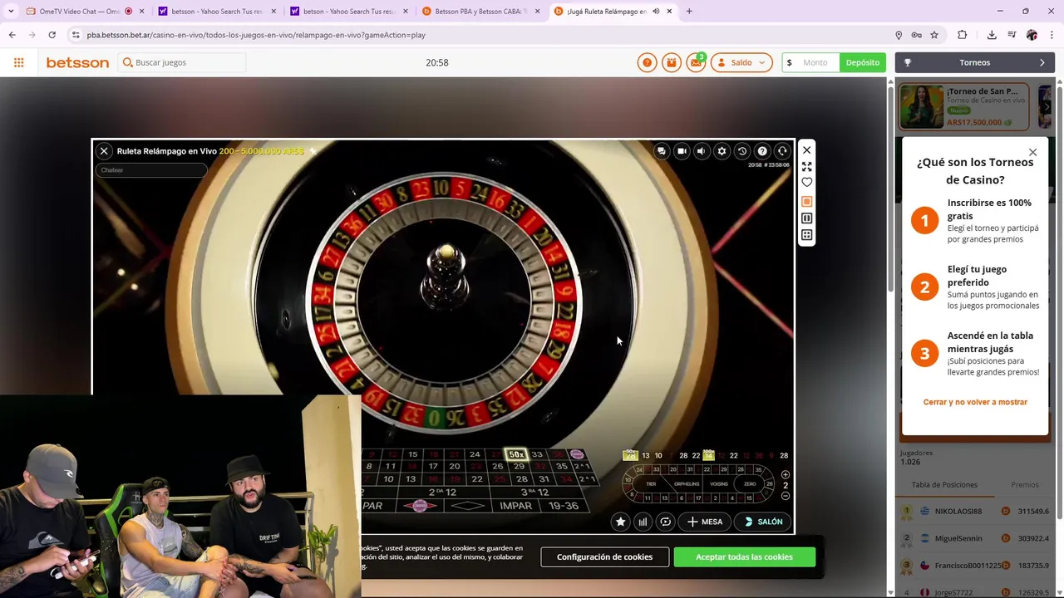
Task: Enter fullscreen mode with arrows icon
Action: click(806, 167)
